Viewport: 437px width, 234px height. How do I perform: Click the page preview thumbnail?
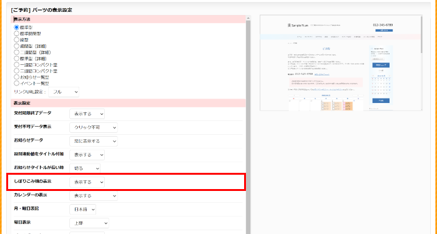click(x=341, y=62)
